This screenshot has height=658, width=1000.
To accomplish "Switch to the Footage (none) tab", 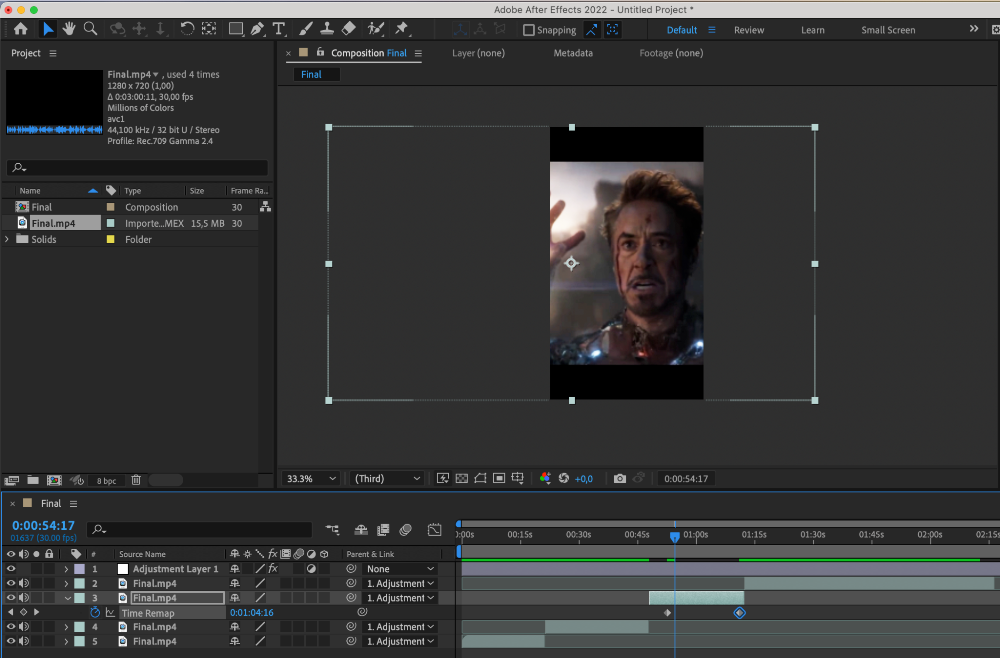I will [x=671, y=53].
